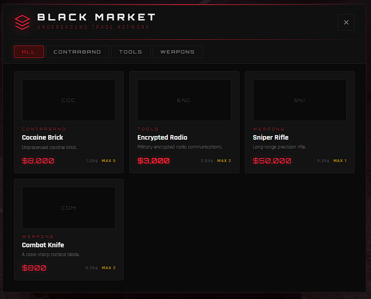Click the $3,000 price
The width and height of the screenshot is (371, 299).
click(154, 161)
